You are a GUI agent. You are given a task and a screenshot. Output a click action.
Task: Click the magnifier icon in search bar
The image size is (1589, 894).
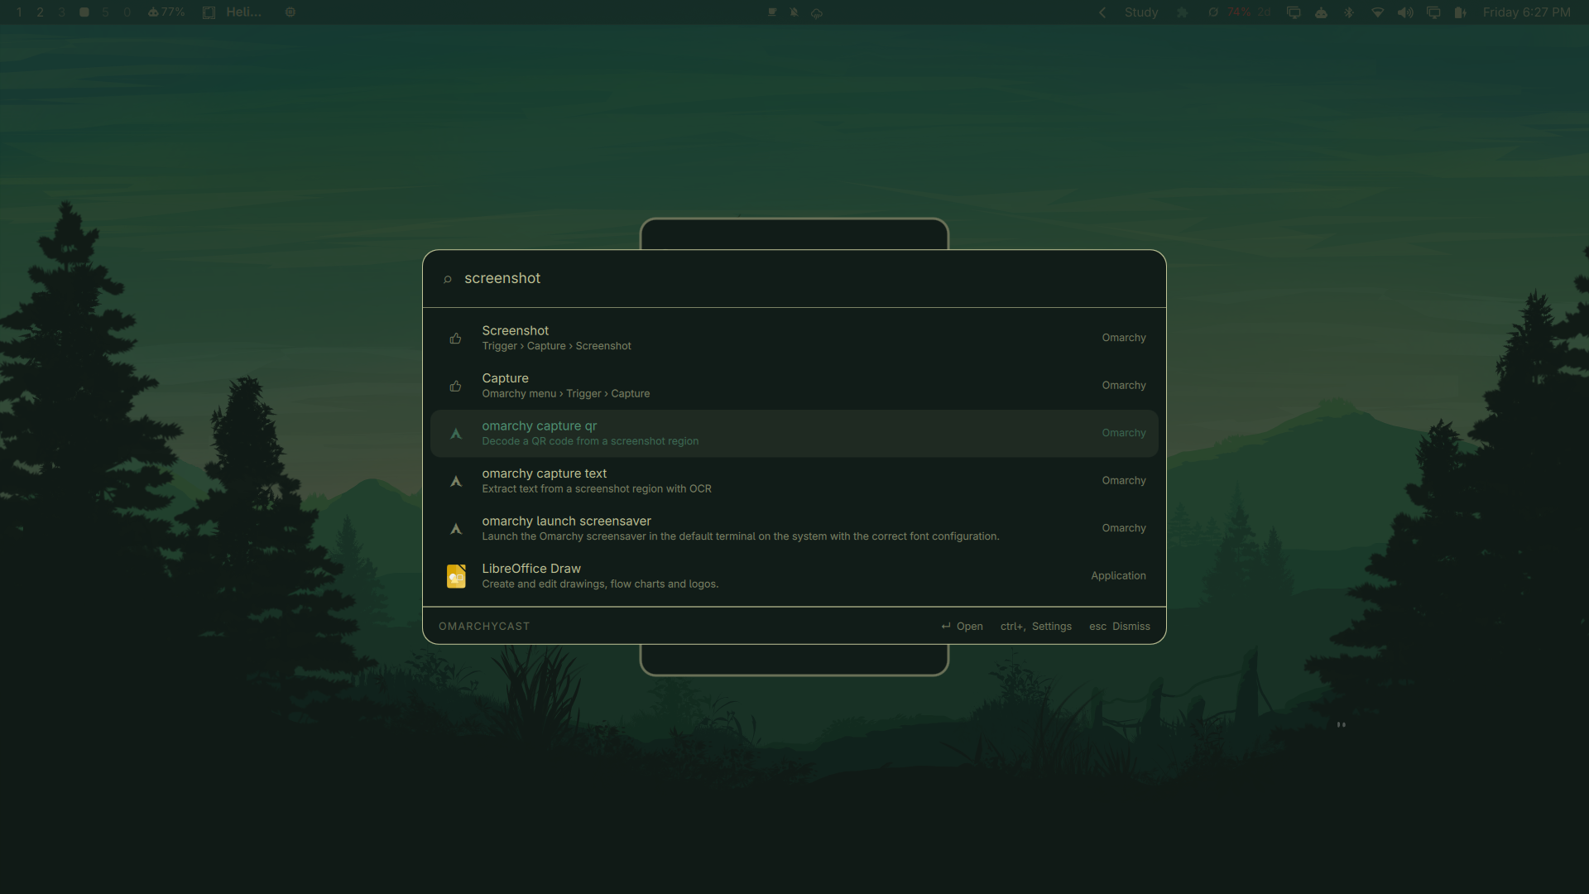pyautogui.click(x=447, y=279)
